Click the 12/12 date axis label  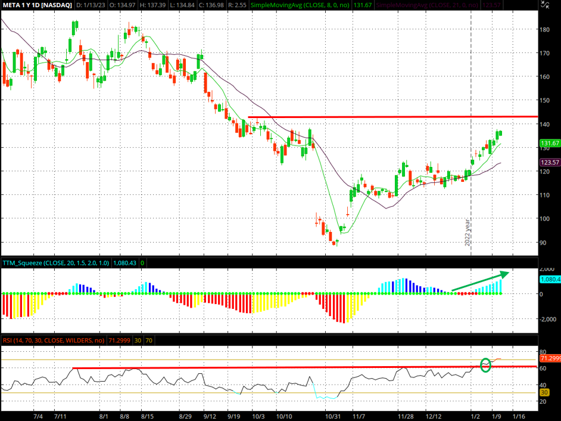tap(434, 416)
